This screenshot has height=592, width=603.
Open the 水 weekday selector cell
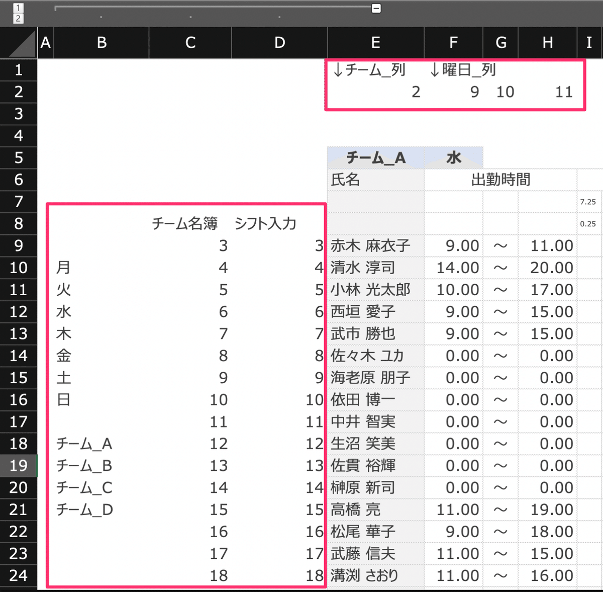pos(453,158)
